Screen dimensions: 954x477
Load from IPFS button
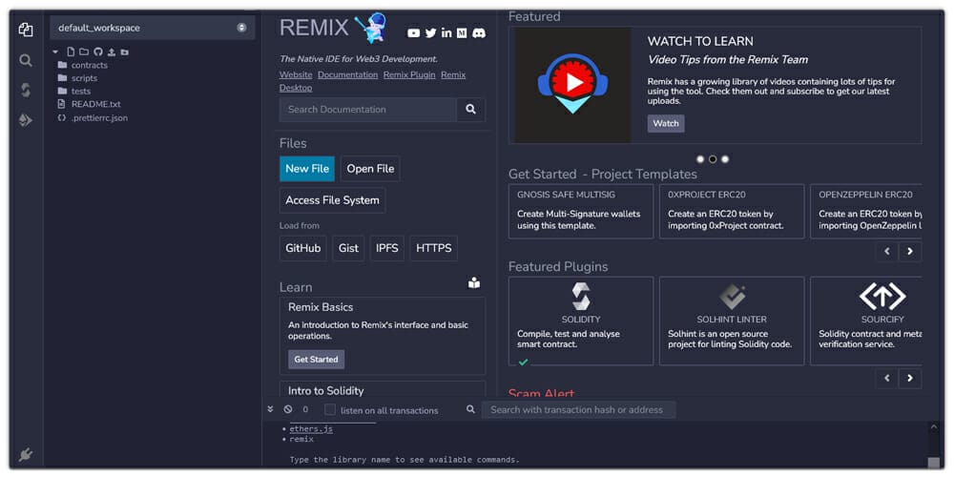[387, 248]
